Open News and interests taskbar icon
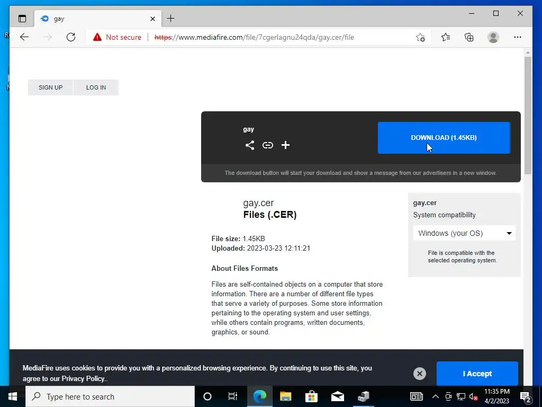542x407 pixels. 416,396
